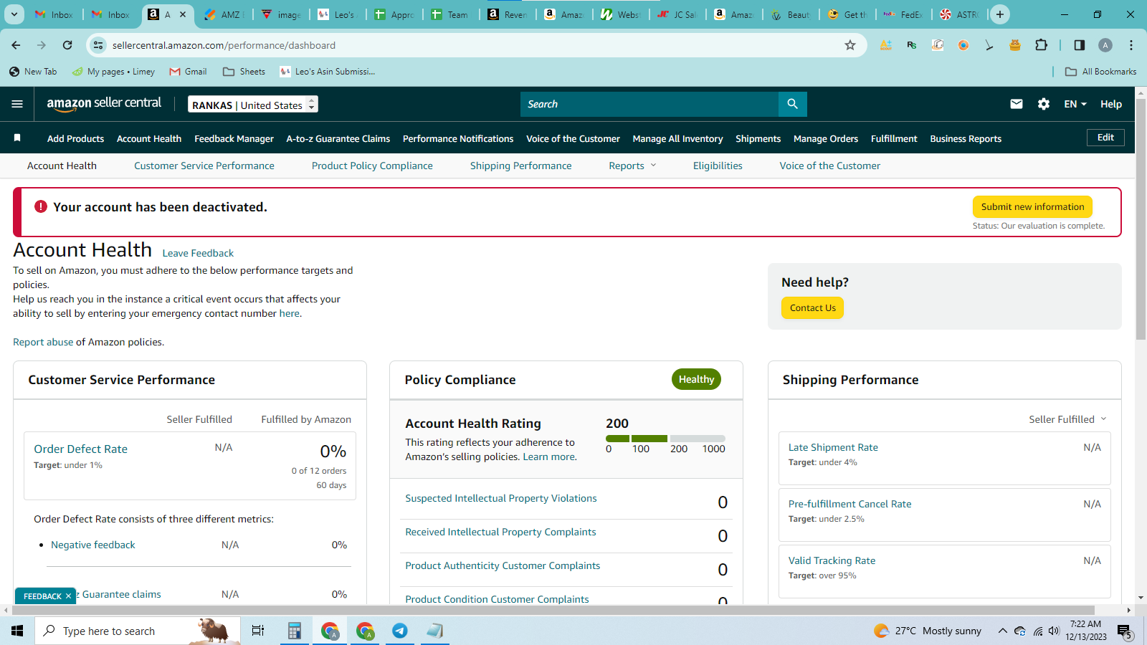View site information icon in address bar
Image resolution: width=1147 pixels, height=645 pixels.
[x=98, y=45]
